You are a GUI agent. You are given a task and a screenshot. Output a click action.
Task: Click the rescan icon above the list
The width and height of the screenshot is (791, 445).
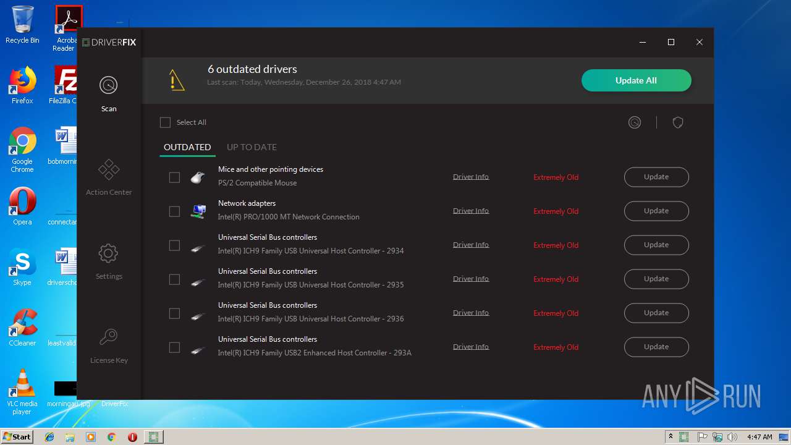(x=635, y=122)
